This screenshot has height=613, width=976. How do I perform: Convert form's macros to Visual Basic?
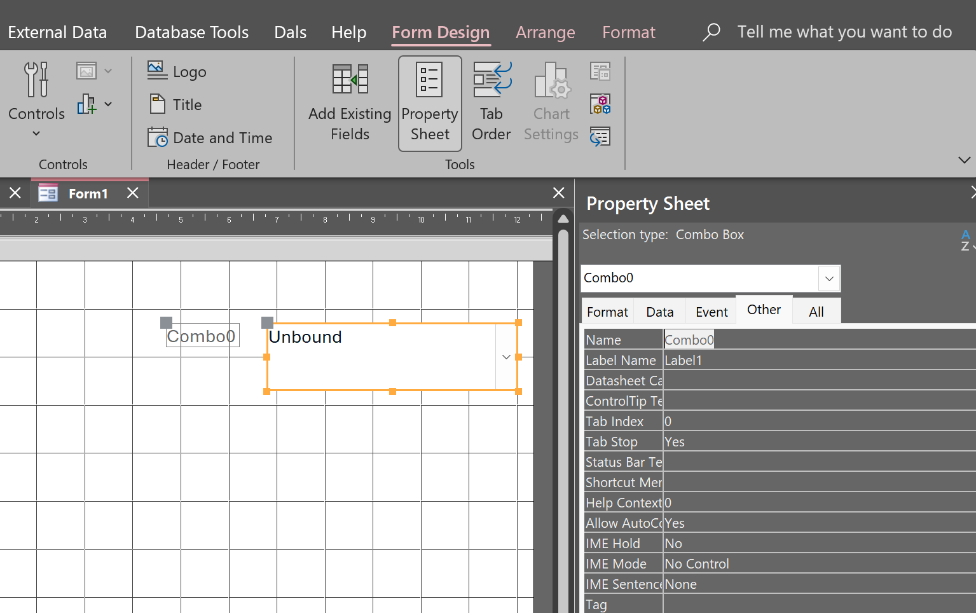600,137
